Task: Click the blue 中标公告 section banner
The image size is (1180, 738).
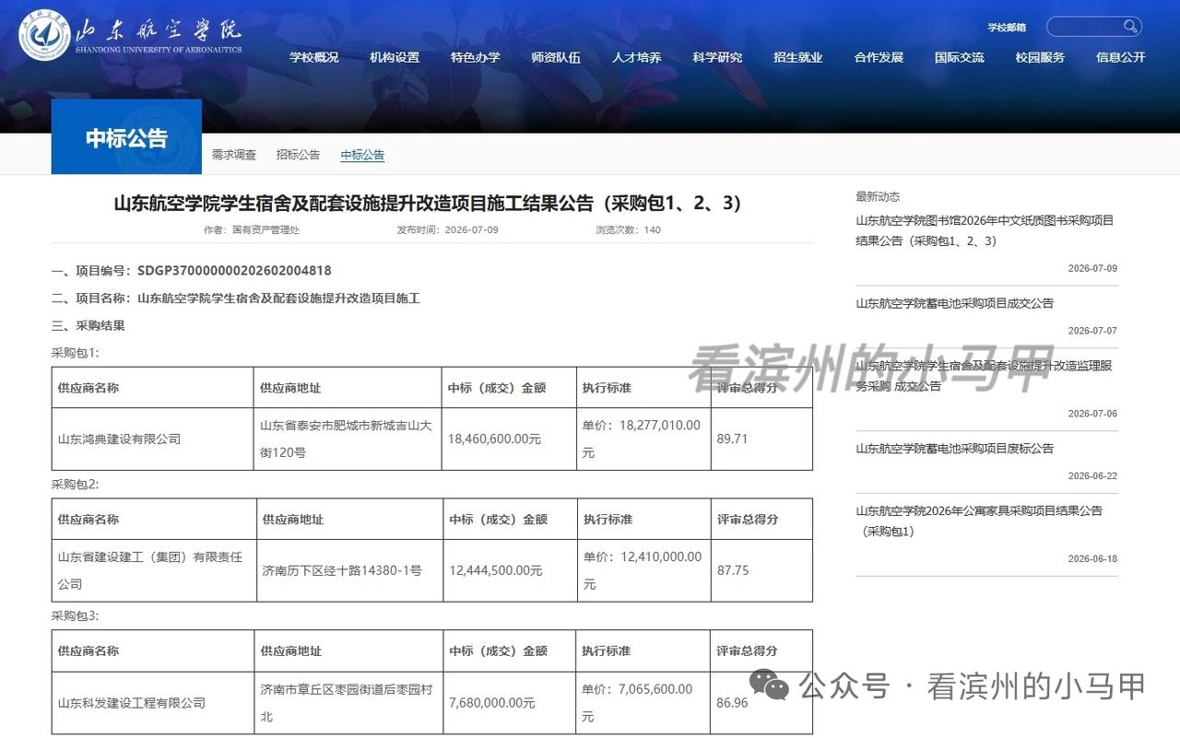Action: click(126, 137)
